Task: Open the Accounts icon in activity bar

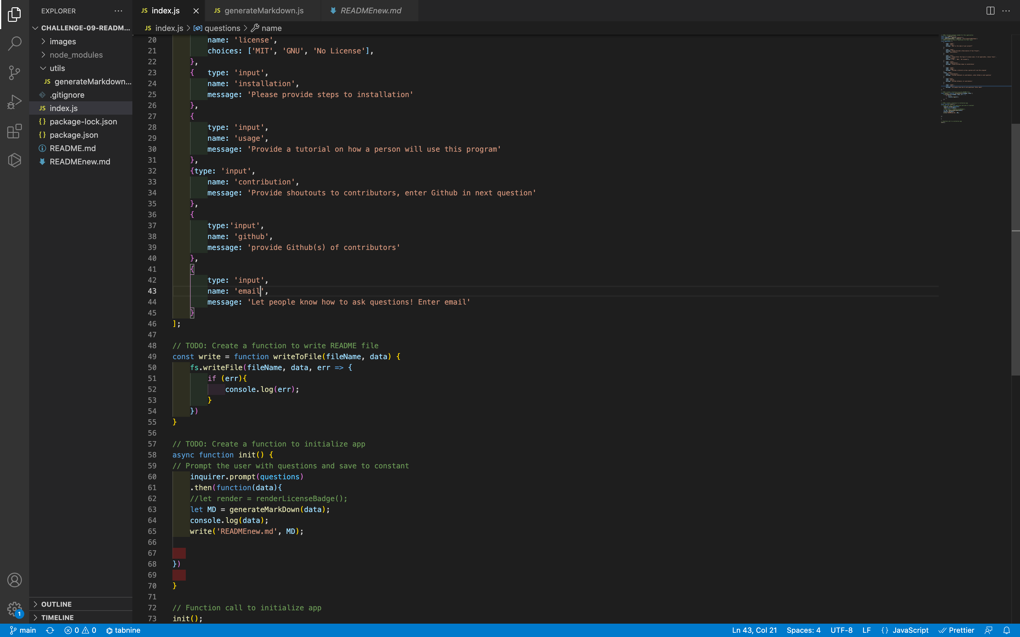Action: coord(15,580)
